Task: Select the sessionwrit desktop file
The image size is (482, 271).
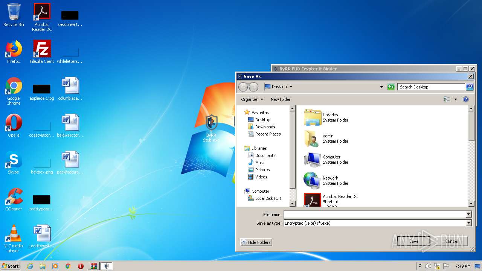Action: coord(70,18)
